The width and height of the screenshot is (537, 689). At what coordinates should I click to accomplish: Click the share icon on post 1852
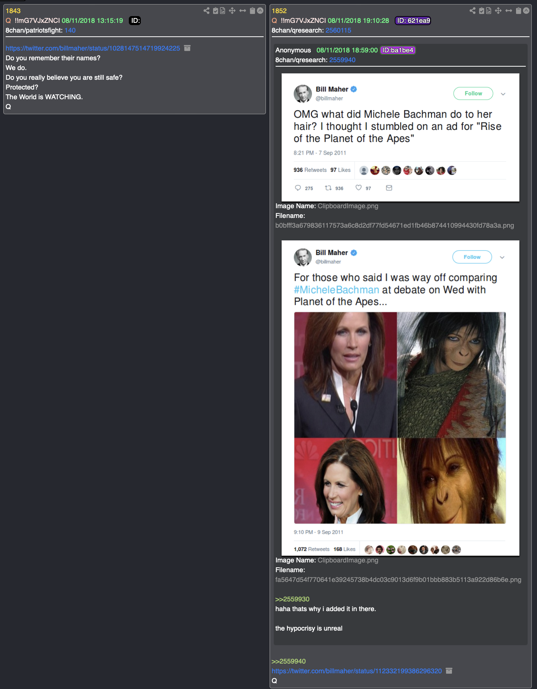point(473,10)
